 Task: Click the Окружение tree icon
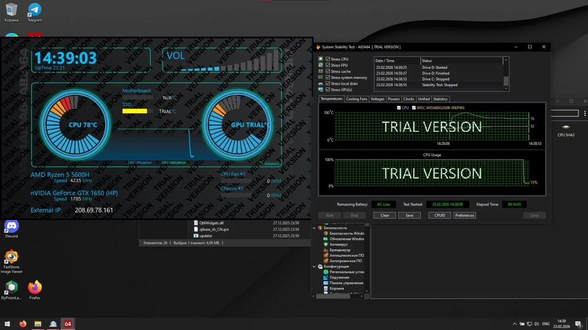(x=326, y=277)
